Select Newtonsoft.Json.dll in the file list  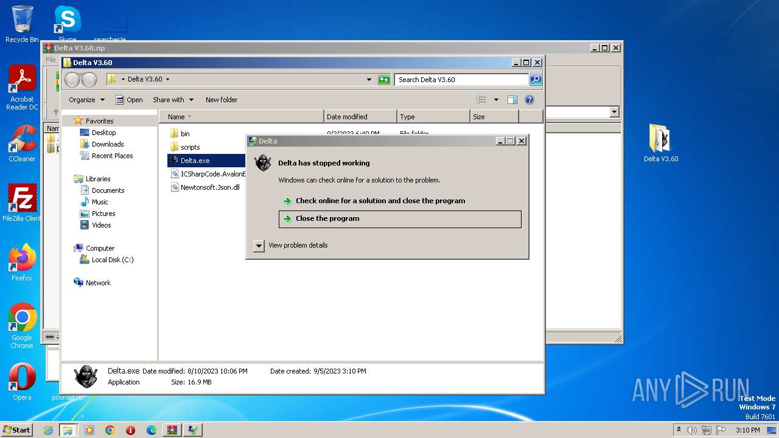[205, 187]
